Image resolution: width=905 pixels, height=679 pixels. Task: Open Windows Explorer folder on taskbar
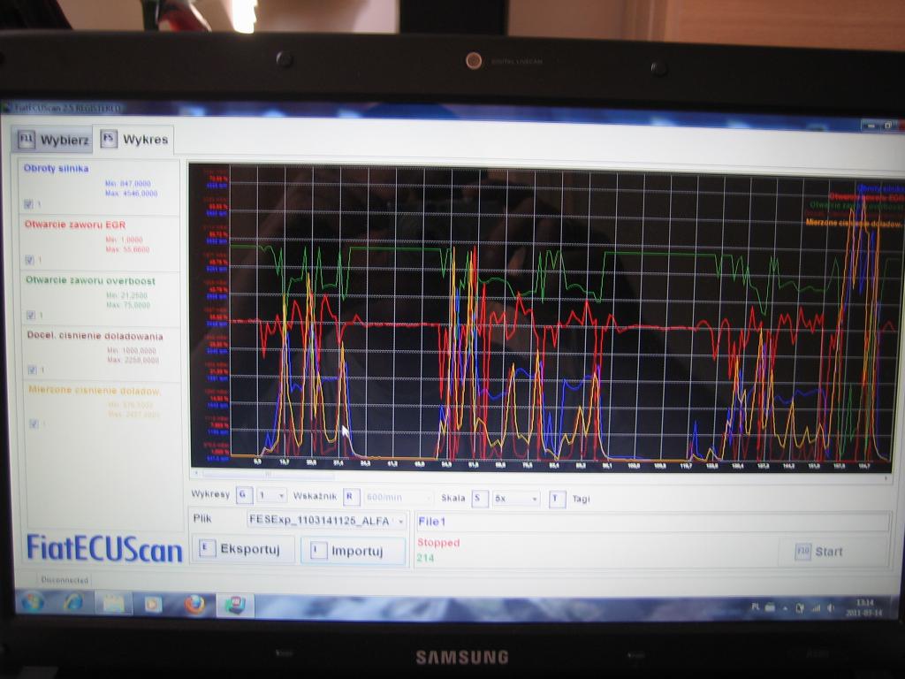point(113,604)
